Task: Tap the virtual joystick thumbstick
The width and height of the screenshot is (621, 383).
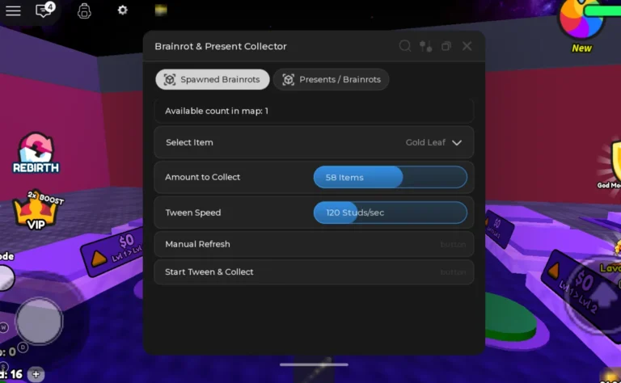Action: pos(39,321)
